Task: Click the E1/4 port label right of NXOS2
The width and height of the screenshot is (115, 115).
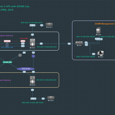Action: point(41,44)
